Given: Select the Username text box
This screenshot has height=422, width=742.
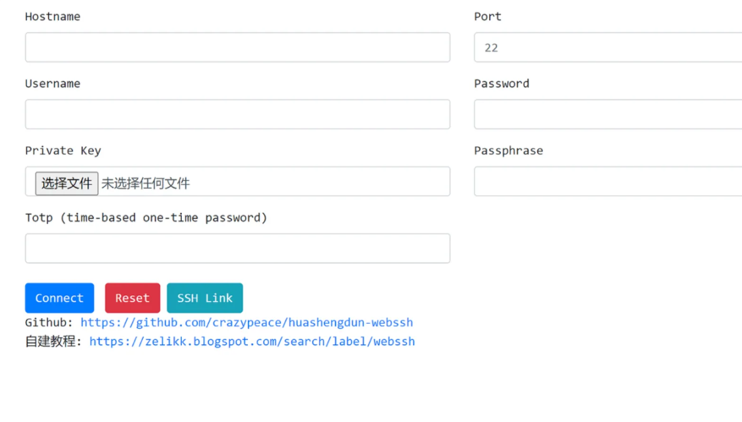Looking at the screenshot, I should 237,115.
